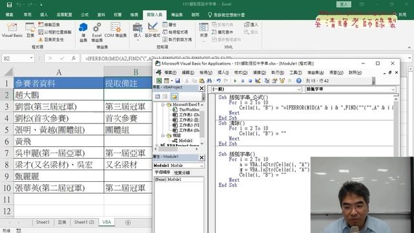Open Macro Security (巨集安全性) settings
This screenshot has height=233, width=414.
point(51,39)
